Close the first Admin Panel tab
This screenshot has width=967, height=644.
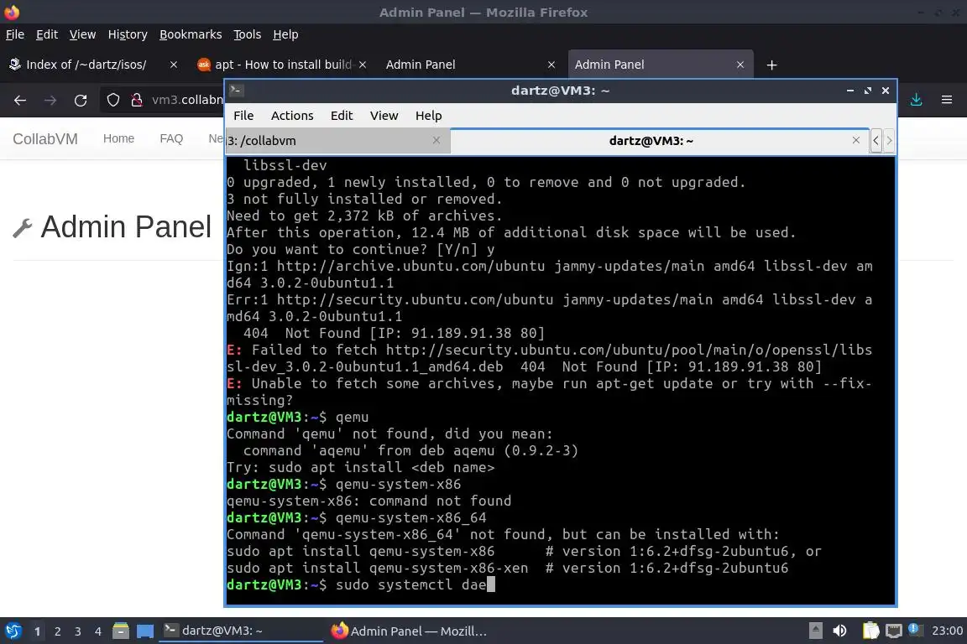point(551,65)
